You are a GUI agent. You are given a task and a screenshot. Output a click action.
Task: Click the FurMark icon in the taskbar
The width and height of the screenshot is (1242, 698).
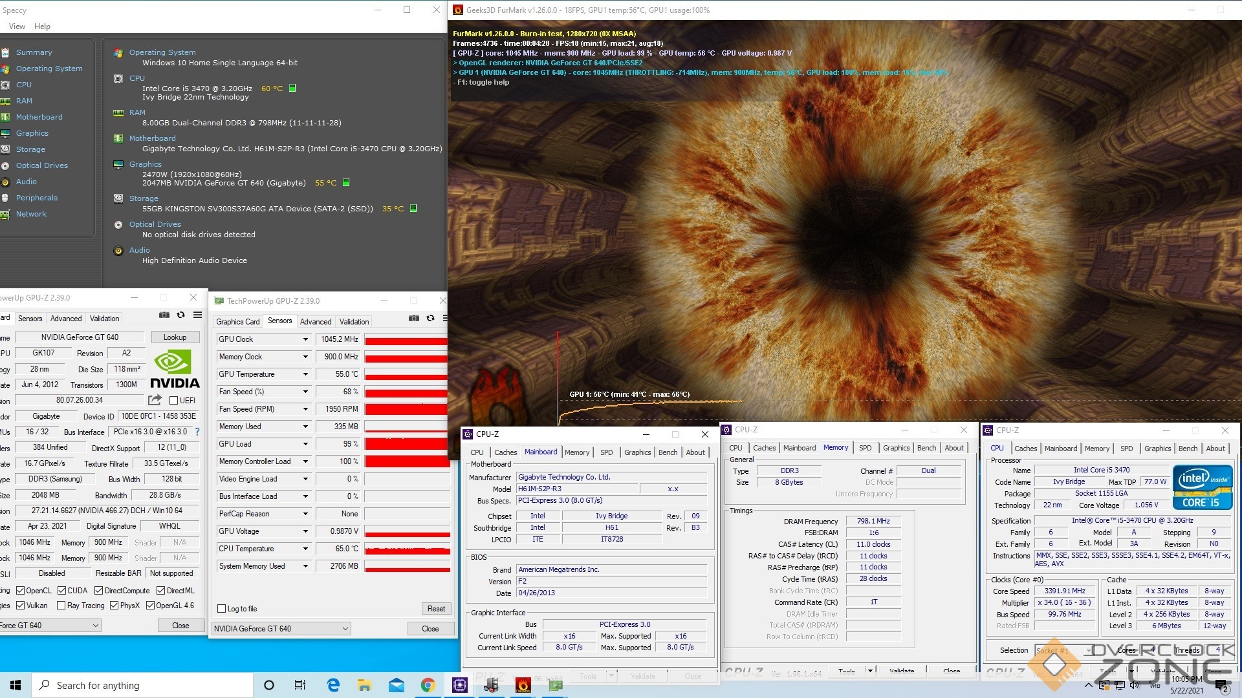tap(523, 685)
